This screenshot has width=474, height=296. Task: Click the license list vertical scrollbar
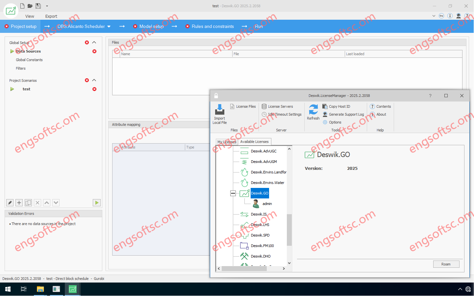coord(289,230)
